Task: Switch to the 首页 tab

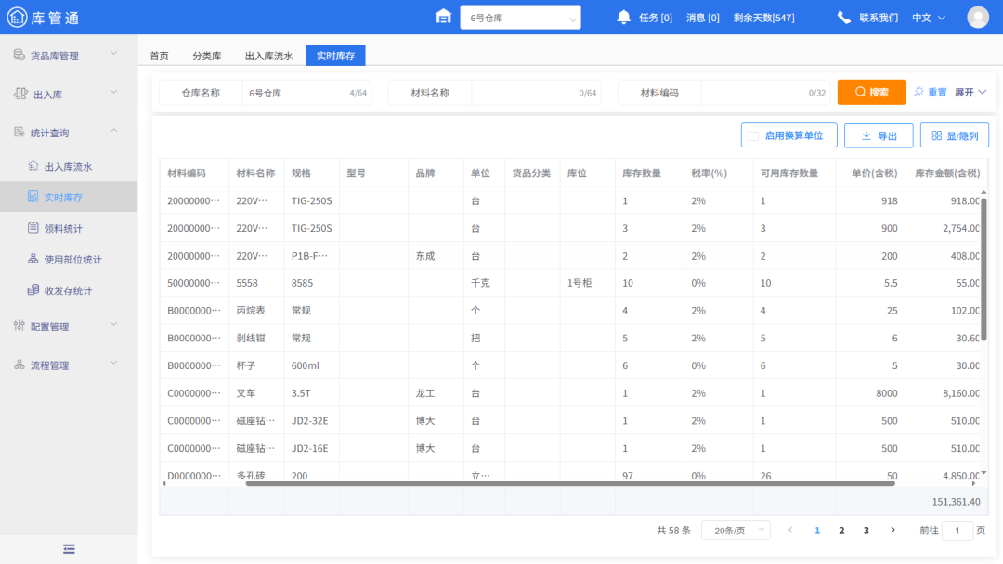Action: pos(160,56)
